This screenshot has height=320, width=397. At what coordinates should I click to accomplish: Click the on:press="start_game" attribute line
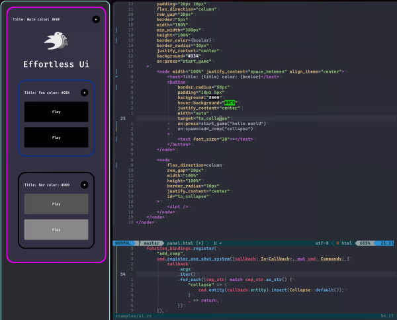coord(184,61)
